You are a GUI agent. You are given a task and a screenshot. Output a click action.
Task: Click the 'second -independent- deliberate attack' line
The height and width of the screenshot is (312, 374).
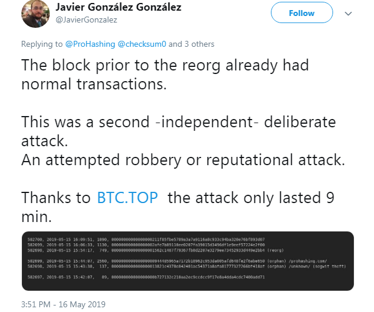[x=178, y=123]
